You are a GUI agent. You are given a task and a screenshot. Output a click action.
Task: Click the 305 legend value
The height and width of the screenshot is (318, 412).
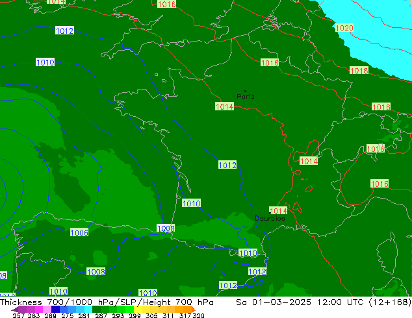pyautogui.click(x=151, y=315)
